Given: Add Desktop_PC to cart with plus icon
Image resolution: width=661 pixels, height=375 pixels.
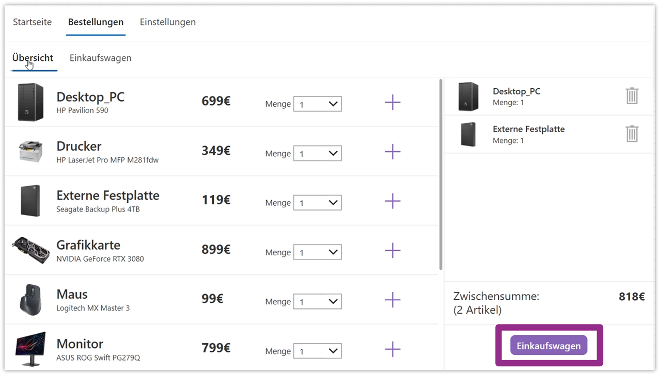Looking at the screenshot, I should click(392, 102).
